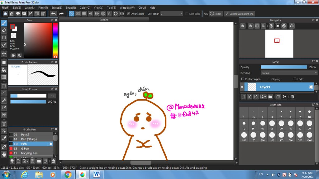Open the Cloud menu
Viewport: 319px width, 179px height.
pyautogui.click(x=142, y=7)
